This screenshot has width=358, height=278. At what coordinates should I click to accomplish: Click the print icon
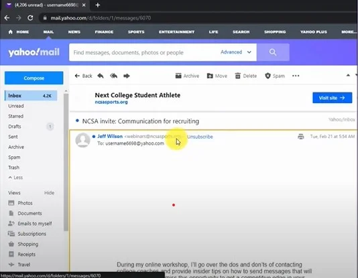301,137
